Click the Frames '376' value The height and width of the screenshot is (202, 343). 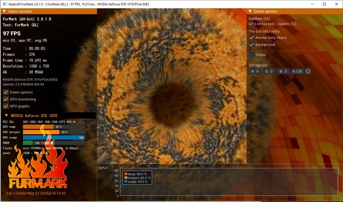32,55
